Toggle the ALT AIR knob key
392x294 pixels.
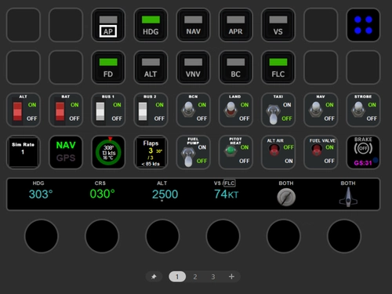point(278,152)
